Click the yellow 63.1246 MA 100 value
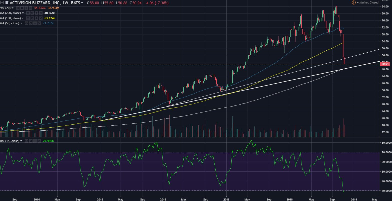The height and width of the screenshot is (201, 392). 50,18
